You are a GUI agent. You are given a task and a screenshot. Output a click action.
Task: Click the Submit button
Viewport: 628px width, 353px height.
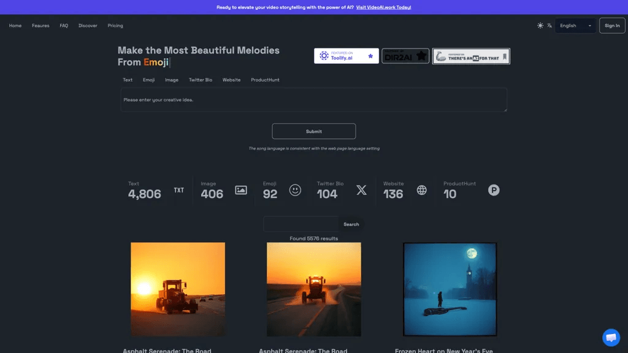[x=313, y=131]
